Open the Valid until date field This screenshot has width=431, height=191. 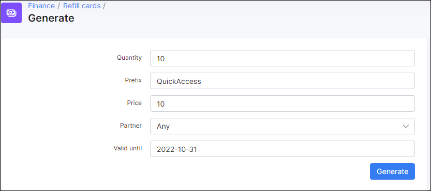click(x=283, y=149)
